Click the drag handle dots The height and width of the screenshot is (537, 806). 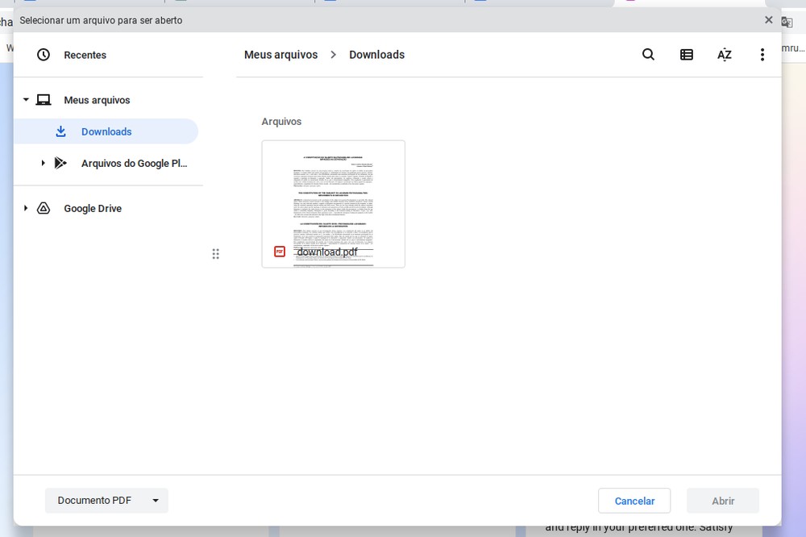click(x=215, y=253)
